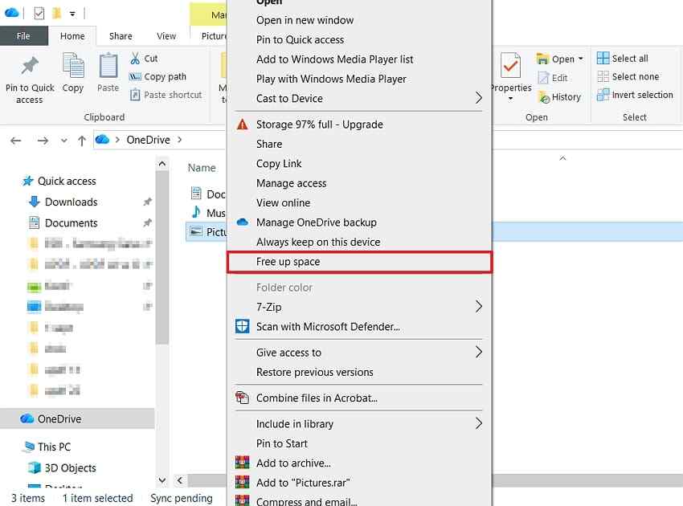This screenshot has height=506, width=683.
Task: Open recent locations dropdown arrow
Action: pyautogui.click(x=64, y=141)
